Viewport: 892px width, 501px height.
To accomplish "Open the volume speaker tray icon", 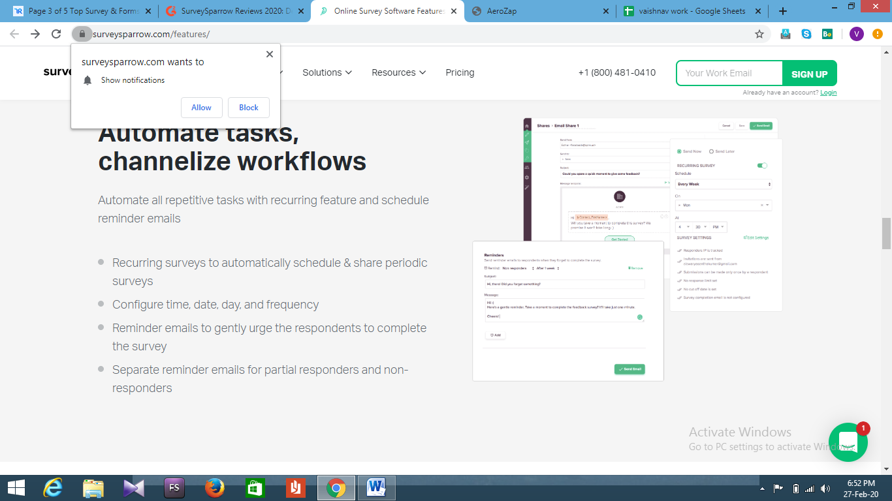I will coord(826,489).
